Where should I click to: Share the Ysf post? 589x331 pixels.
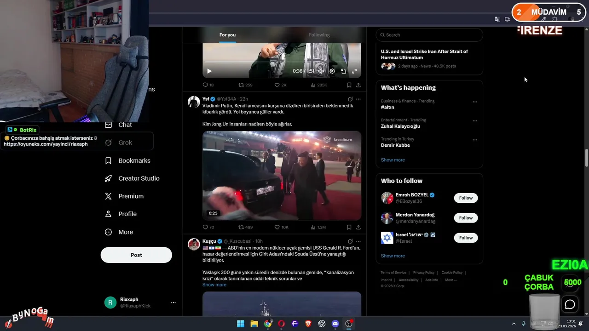(x=358, y=227)
